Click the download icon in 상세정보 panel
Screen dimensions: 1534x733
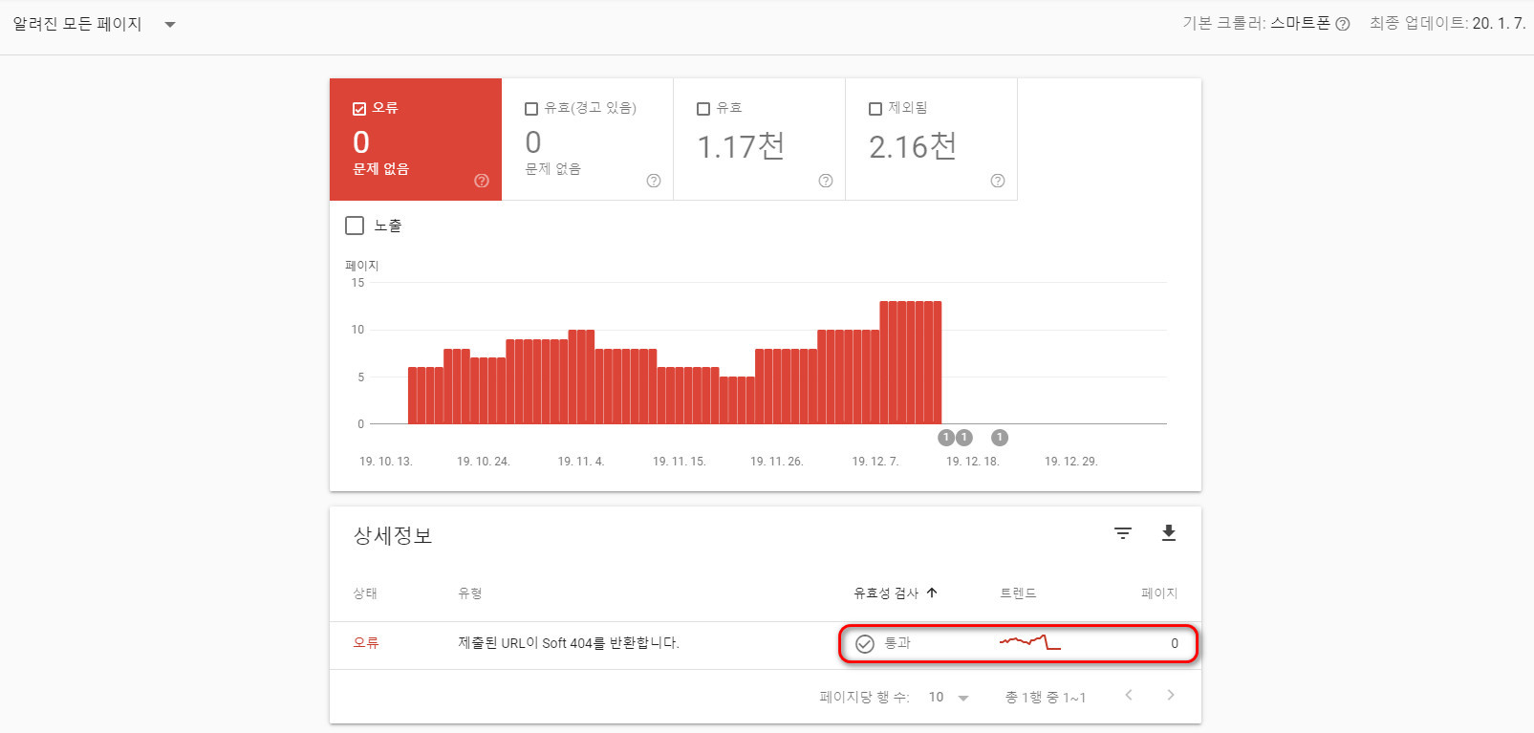(1168, 533)
